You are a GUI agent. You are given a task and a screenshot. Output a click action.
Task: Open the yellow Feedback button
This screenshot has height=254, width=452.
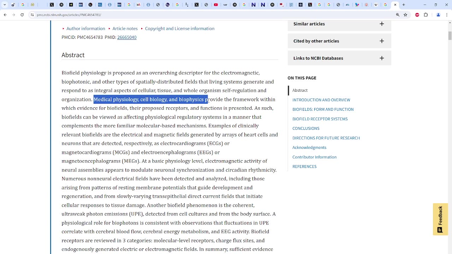pos(440,219)
